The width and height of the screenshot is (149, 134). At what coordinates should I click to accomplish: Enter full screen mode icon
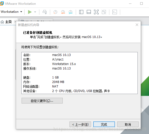click(x=96, y=12)
